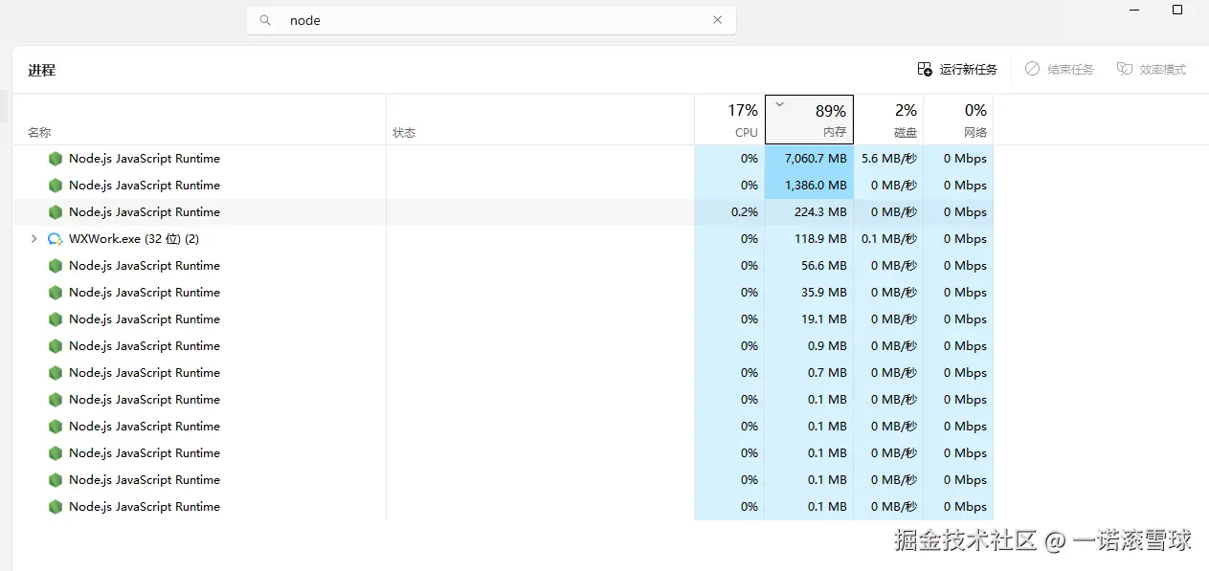Click the Node.js icon in the 0.7 MB row
The width and height of the screenshot is (1209, 571).
pos(56,373)
